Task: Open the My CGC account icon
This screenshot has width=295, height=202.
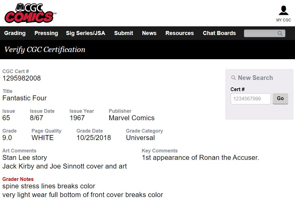Action: [x=283, y=11]
